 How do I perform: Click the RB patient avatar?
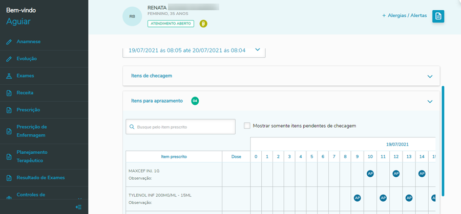point(132,16)
